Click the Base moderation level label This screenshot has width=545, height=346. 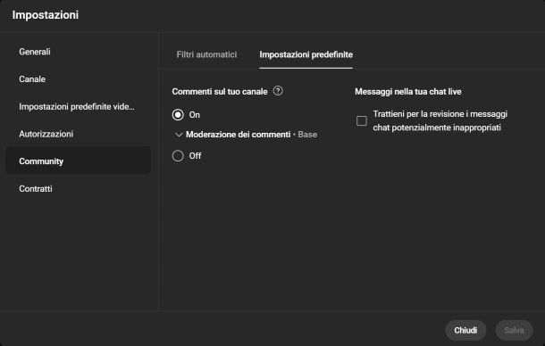(x=307, y=135)
